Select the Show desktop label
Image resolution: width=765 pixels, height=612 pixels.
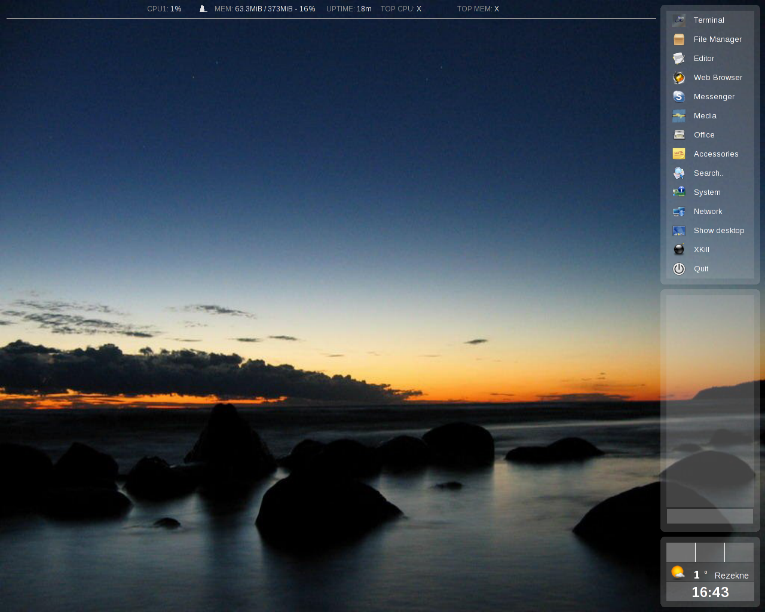(x=719, y=231)
